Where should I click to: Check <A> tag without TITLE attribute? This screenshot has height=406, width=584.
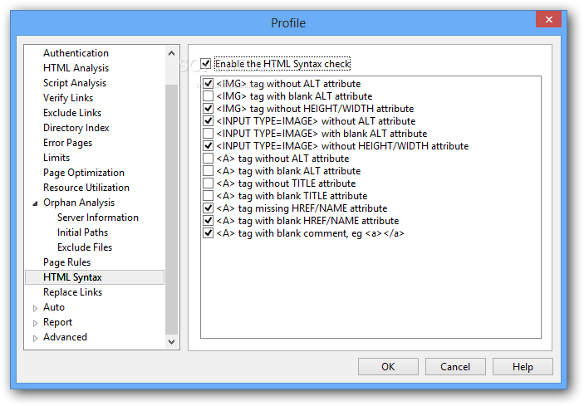(x=208, y=183)
